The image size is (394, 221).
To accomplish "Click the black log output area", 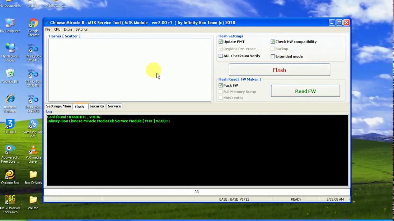I will click(197, 150).
